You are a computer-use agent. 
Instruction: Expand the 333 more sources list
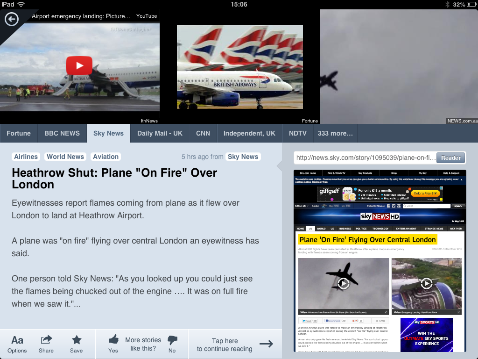(335, 133)
